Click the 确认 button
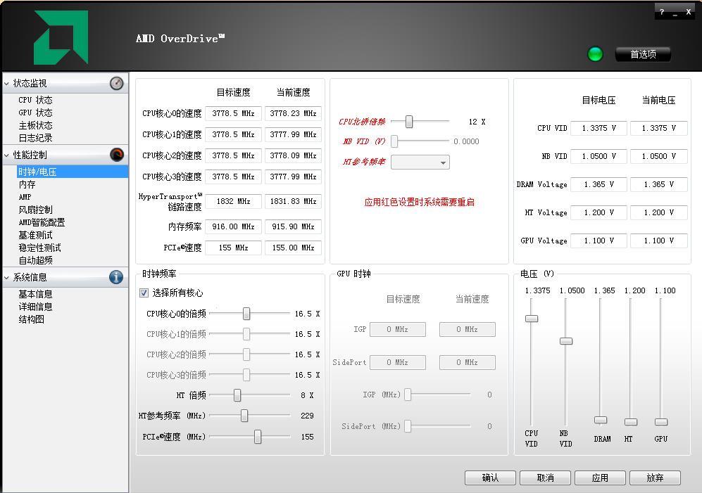Viewport: 702px width, 493px height. click(x=490, y=478)
